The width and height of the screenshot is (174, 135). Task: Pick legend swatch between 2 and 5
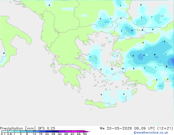tap(24, 131)
